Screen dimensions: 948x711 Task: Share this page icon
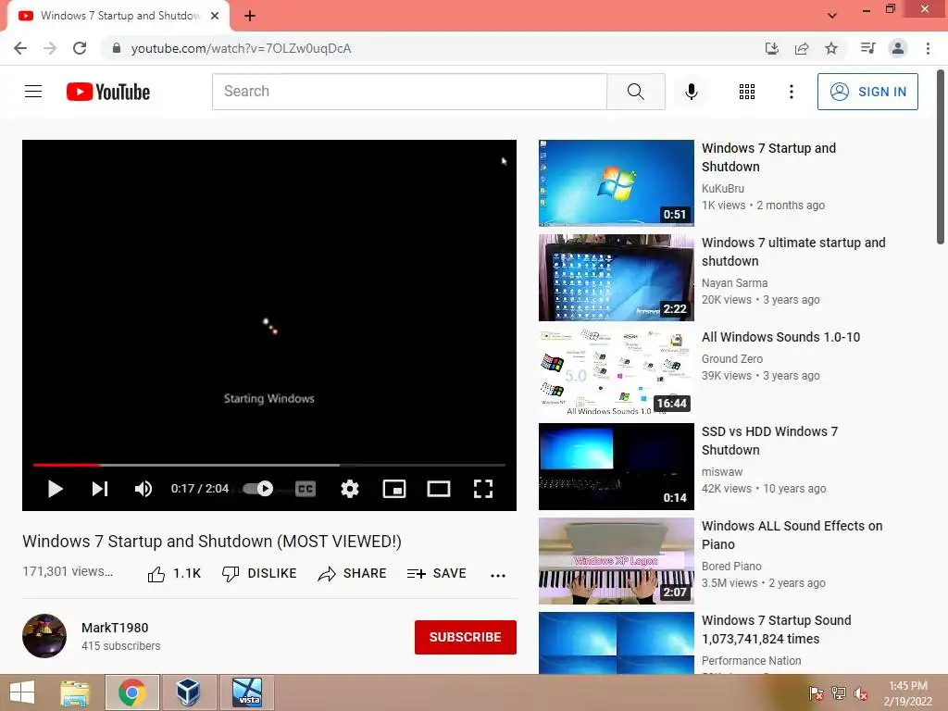click(x=802, y=48)
